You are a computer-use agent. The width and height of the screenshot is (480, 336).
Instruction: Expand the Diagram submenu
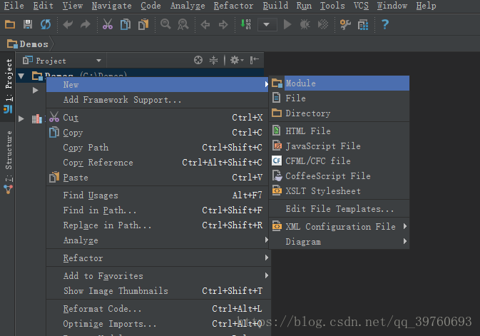pos(339,242)
